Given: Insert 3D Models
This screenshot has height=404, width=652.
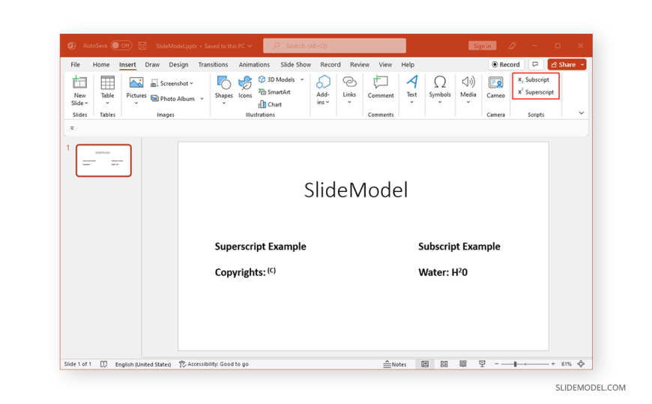Looking at the screenshot, I should point(277,79).
